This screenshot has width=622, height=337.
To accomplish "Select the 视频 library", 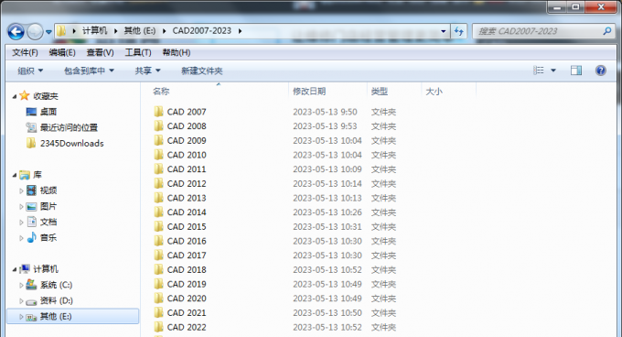I will 48,190.
